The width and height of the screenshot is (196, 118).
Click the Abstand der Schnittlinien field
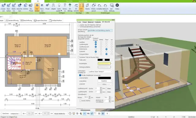click(106, 101)
